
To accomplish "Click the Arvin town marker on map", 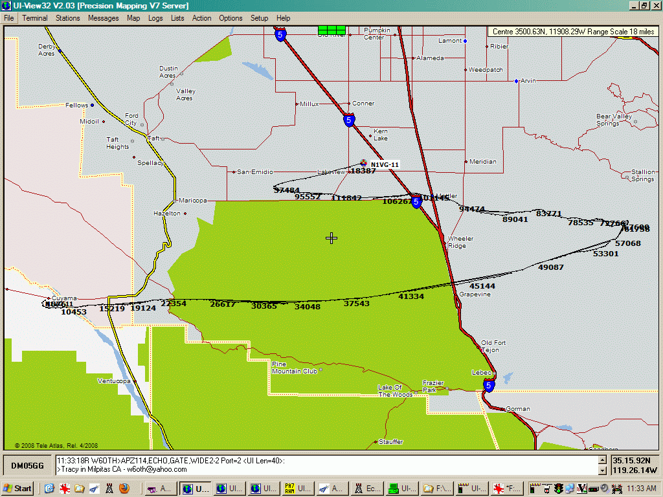I will 516,81.
